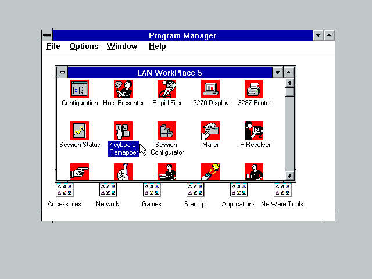The height and width of the screenshot is (279, 372).
Task: Click the Session Status icon
Action: 80,131
